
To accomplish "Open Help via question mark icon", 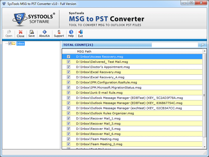I will point(71,32).
